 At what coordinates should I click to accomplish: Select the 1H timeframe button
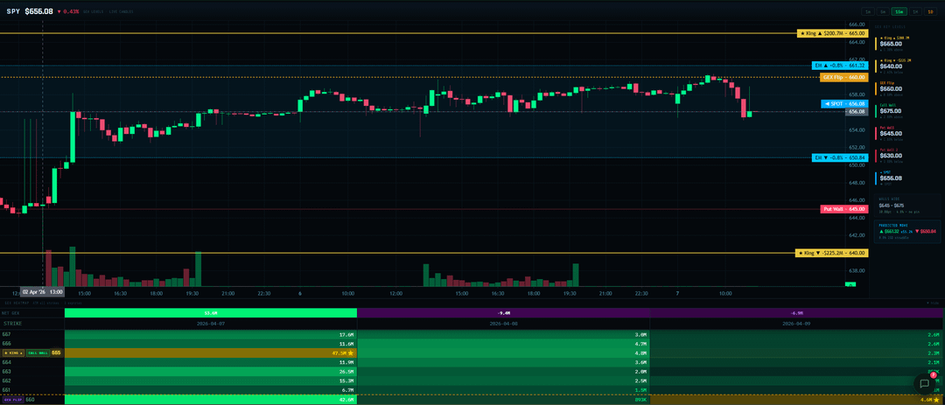915,11
